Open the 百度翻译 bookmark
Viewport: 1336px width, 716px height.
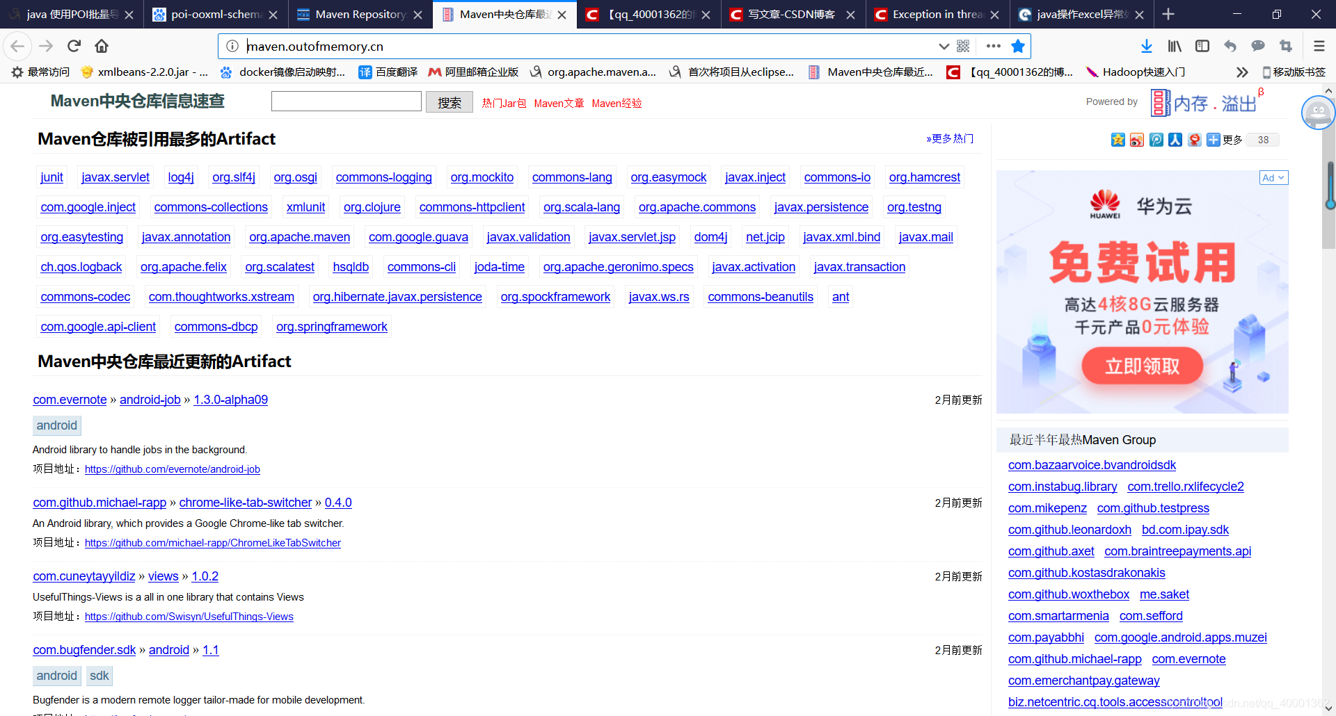(388, 72)
